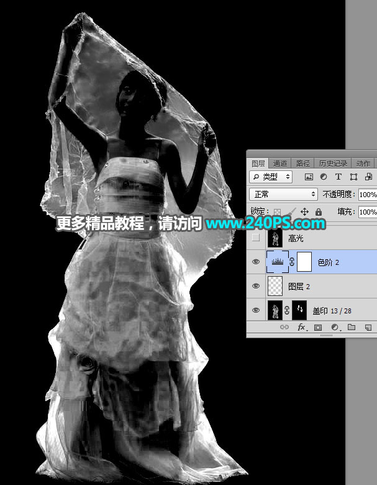
Task: Toggle lock all padlock icon
Action: (318, 212)
